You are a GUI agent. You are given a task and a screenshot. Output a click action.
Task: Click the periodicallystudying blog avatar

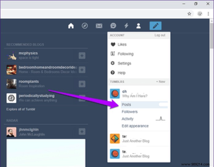coord(11,98)
